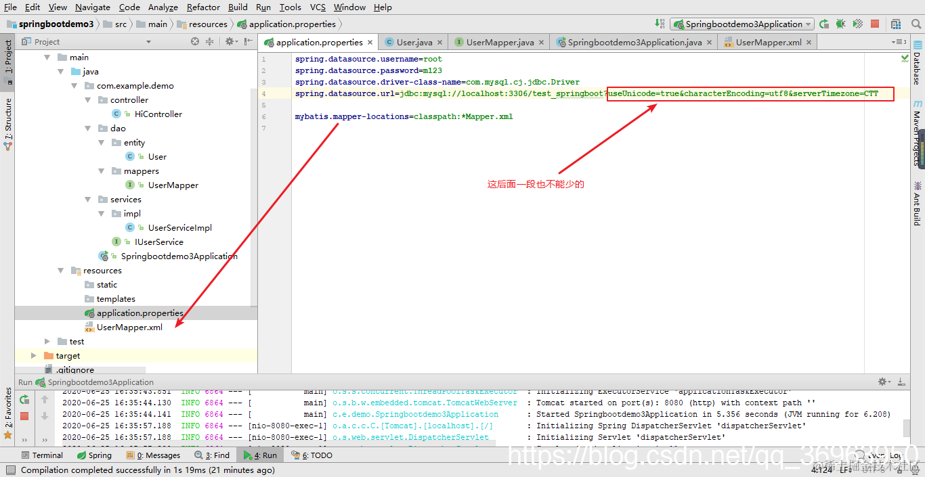925x477 pixels.
Task: Click the resources breadcrumb
Action: [x=202, y=24]
